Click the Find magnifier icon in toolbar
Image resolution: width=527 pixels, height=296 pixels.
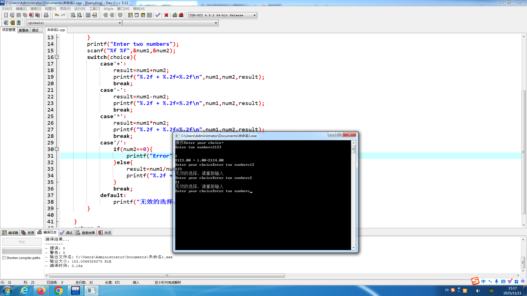[x=73, y=15]
